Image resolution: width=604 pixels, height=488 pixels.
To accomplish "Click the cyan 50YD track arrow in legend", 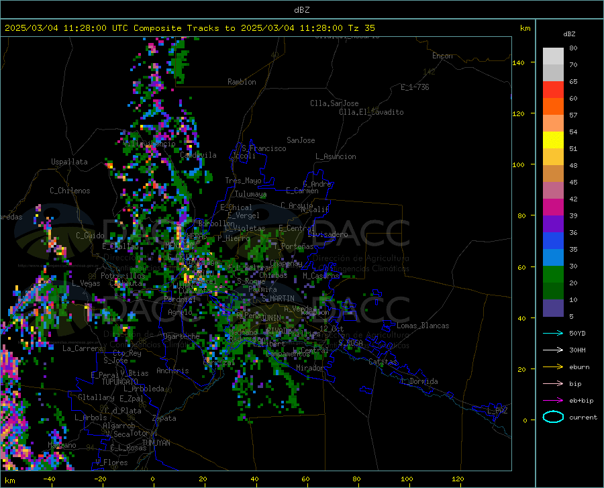I will 553,333.
